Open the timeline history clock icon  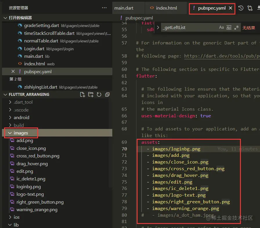click(241, 8)
